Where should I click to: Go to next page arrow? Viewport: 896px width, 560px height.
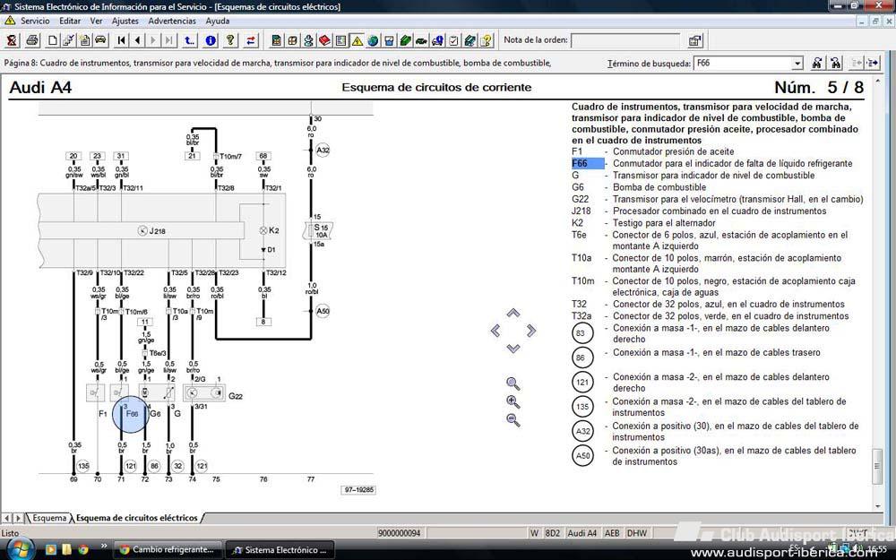[152, 40]
